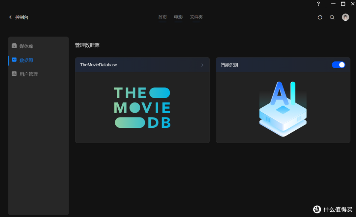Click the 管理数据源 heading

pos(87,45)
